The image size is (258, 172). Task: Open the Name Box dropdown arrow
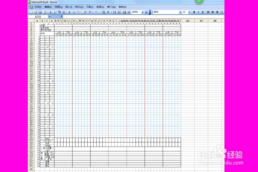[x=49, y=17]
